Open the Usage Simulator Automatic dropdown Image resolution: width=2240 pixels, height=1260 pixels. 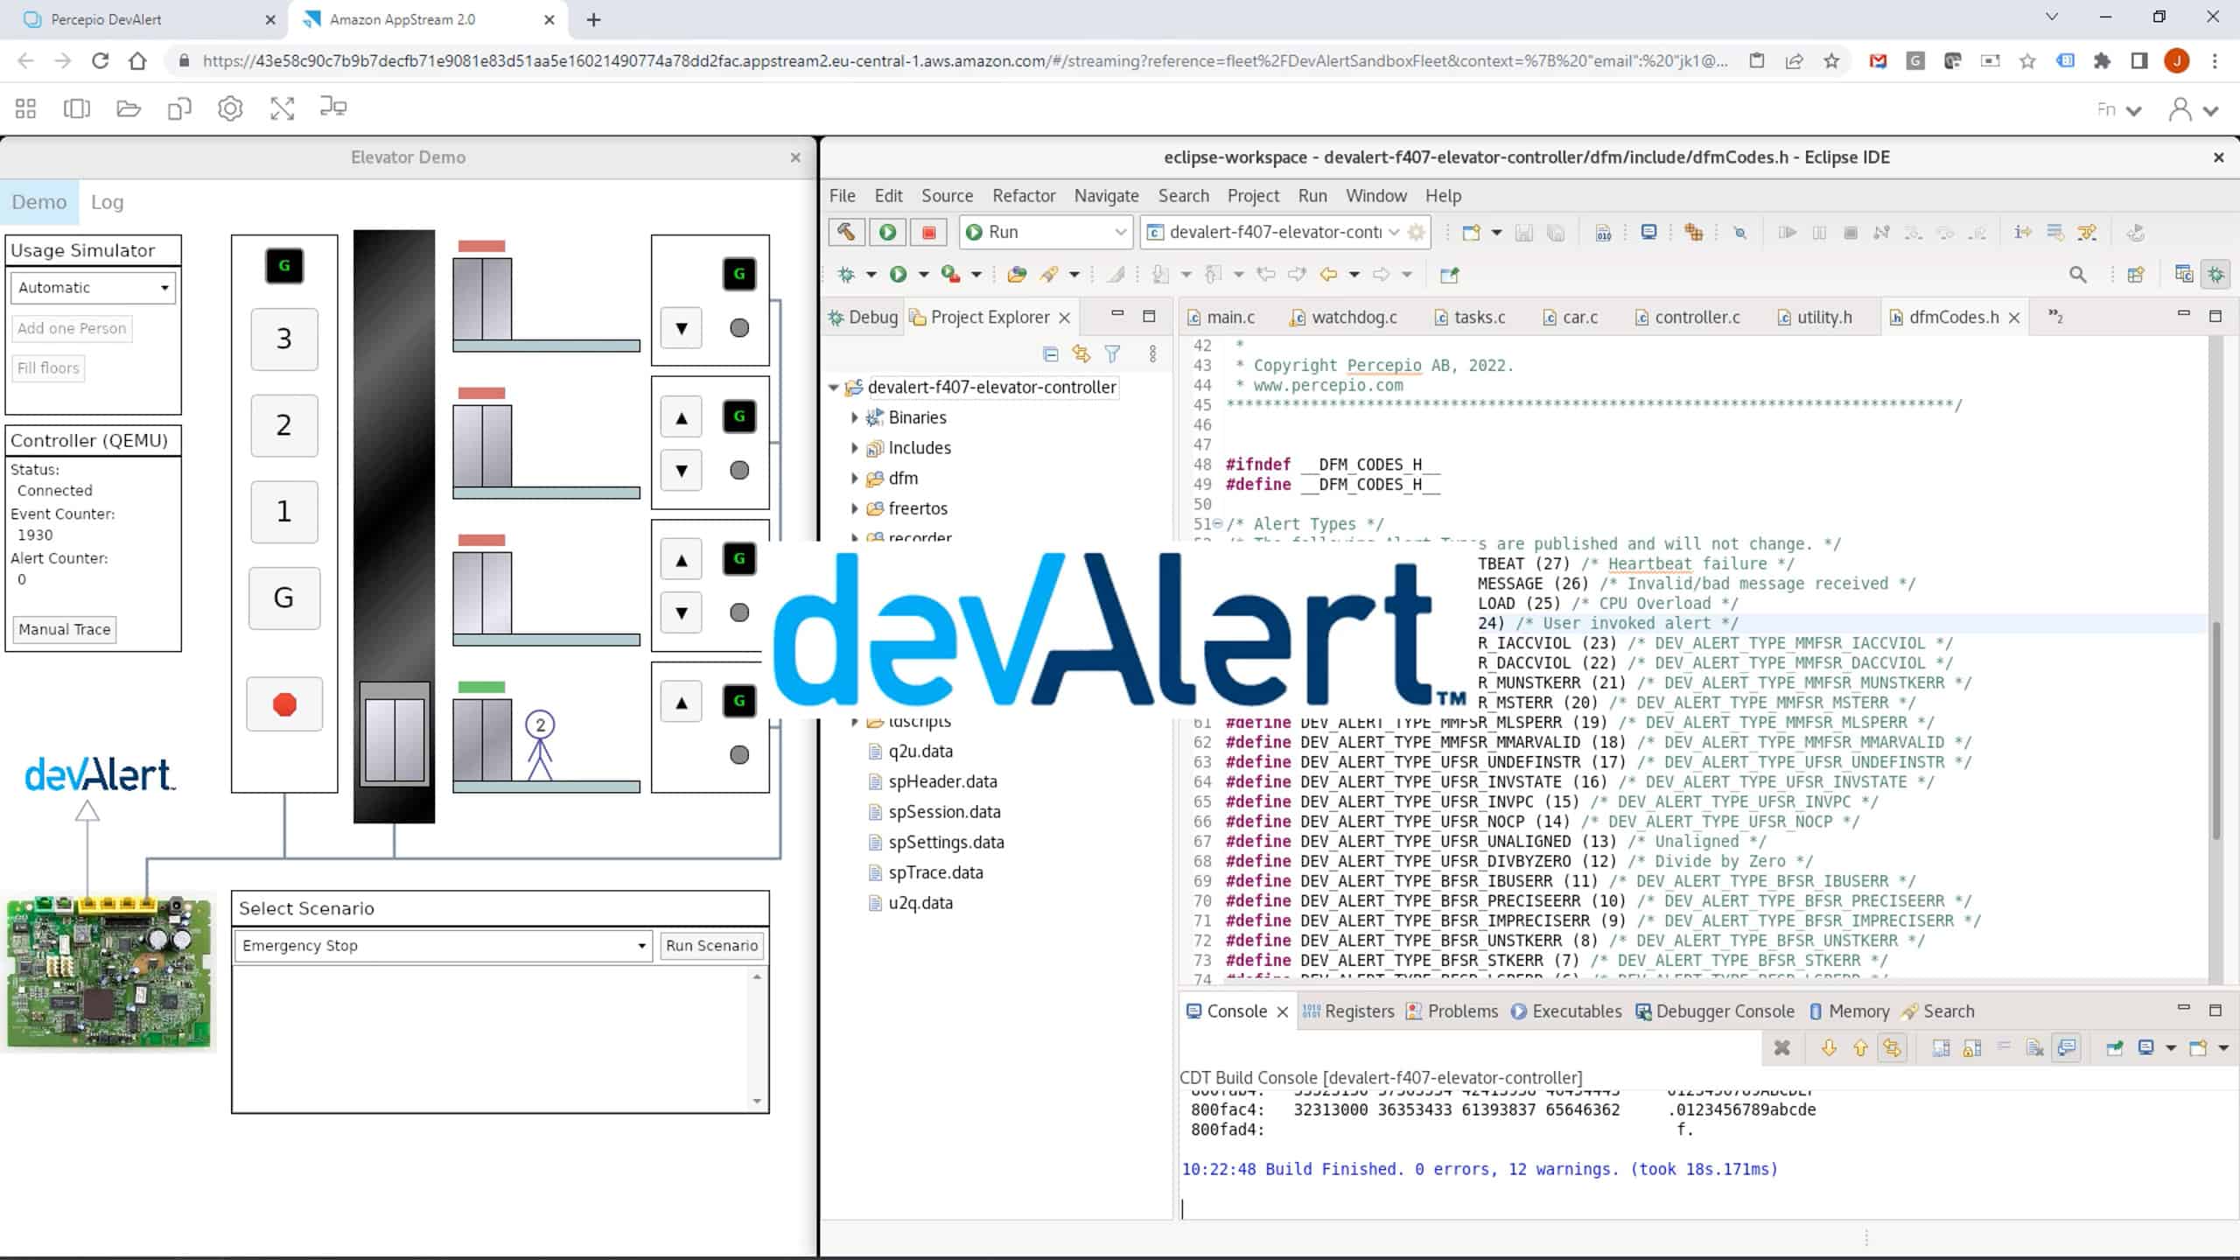93,288
